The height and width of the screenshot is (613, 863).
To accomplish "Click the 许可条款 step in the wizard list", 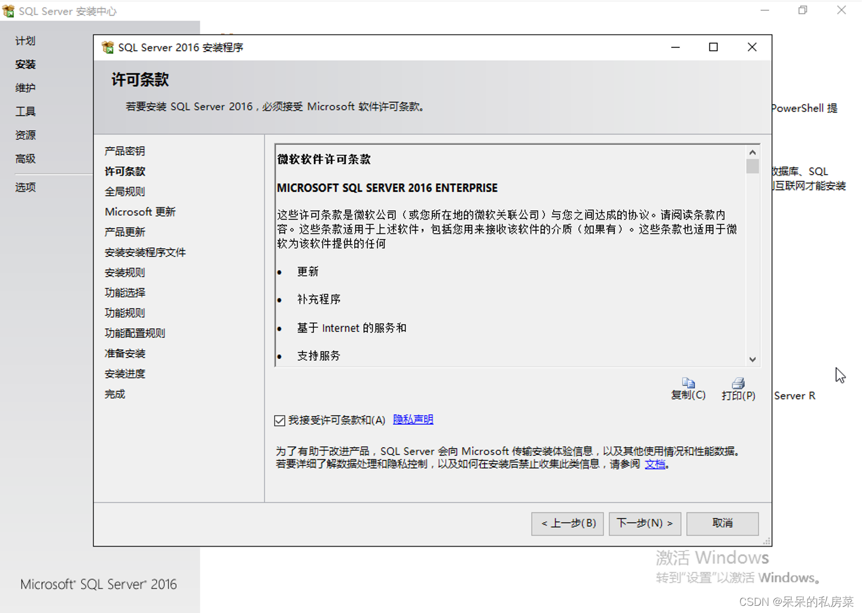I will [125, 171].
